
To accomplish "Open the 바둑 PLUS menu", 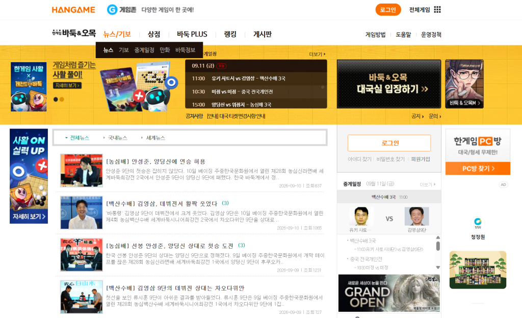I will [x=192, y=34].
